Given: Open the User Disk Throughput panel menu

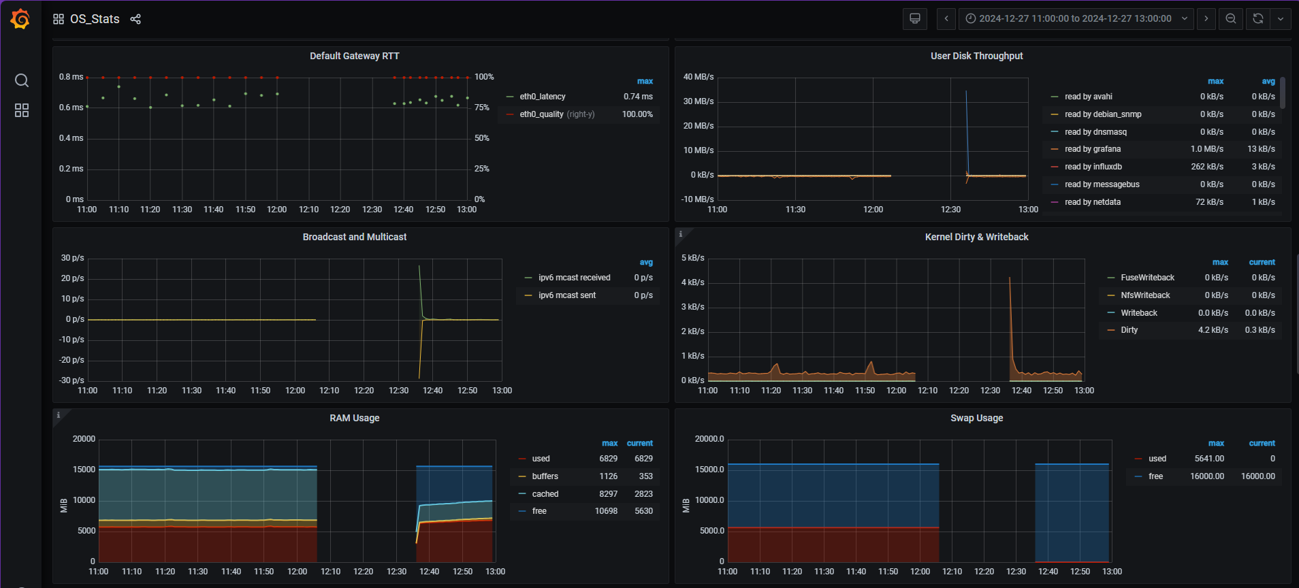Looking at the screenshot, I should (976, 56).
